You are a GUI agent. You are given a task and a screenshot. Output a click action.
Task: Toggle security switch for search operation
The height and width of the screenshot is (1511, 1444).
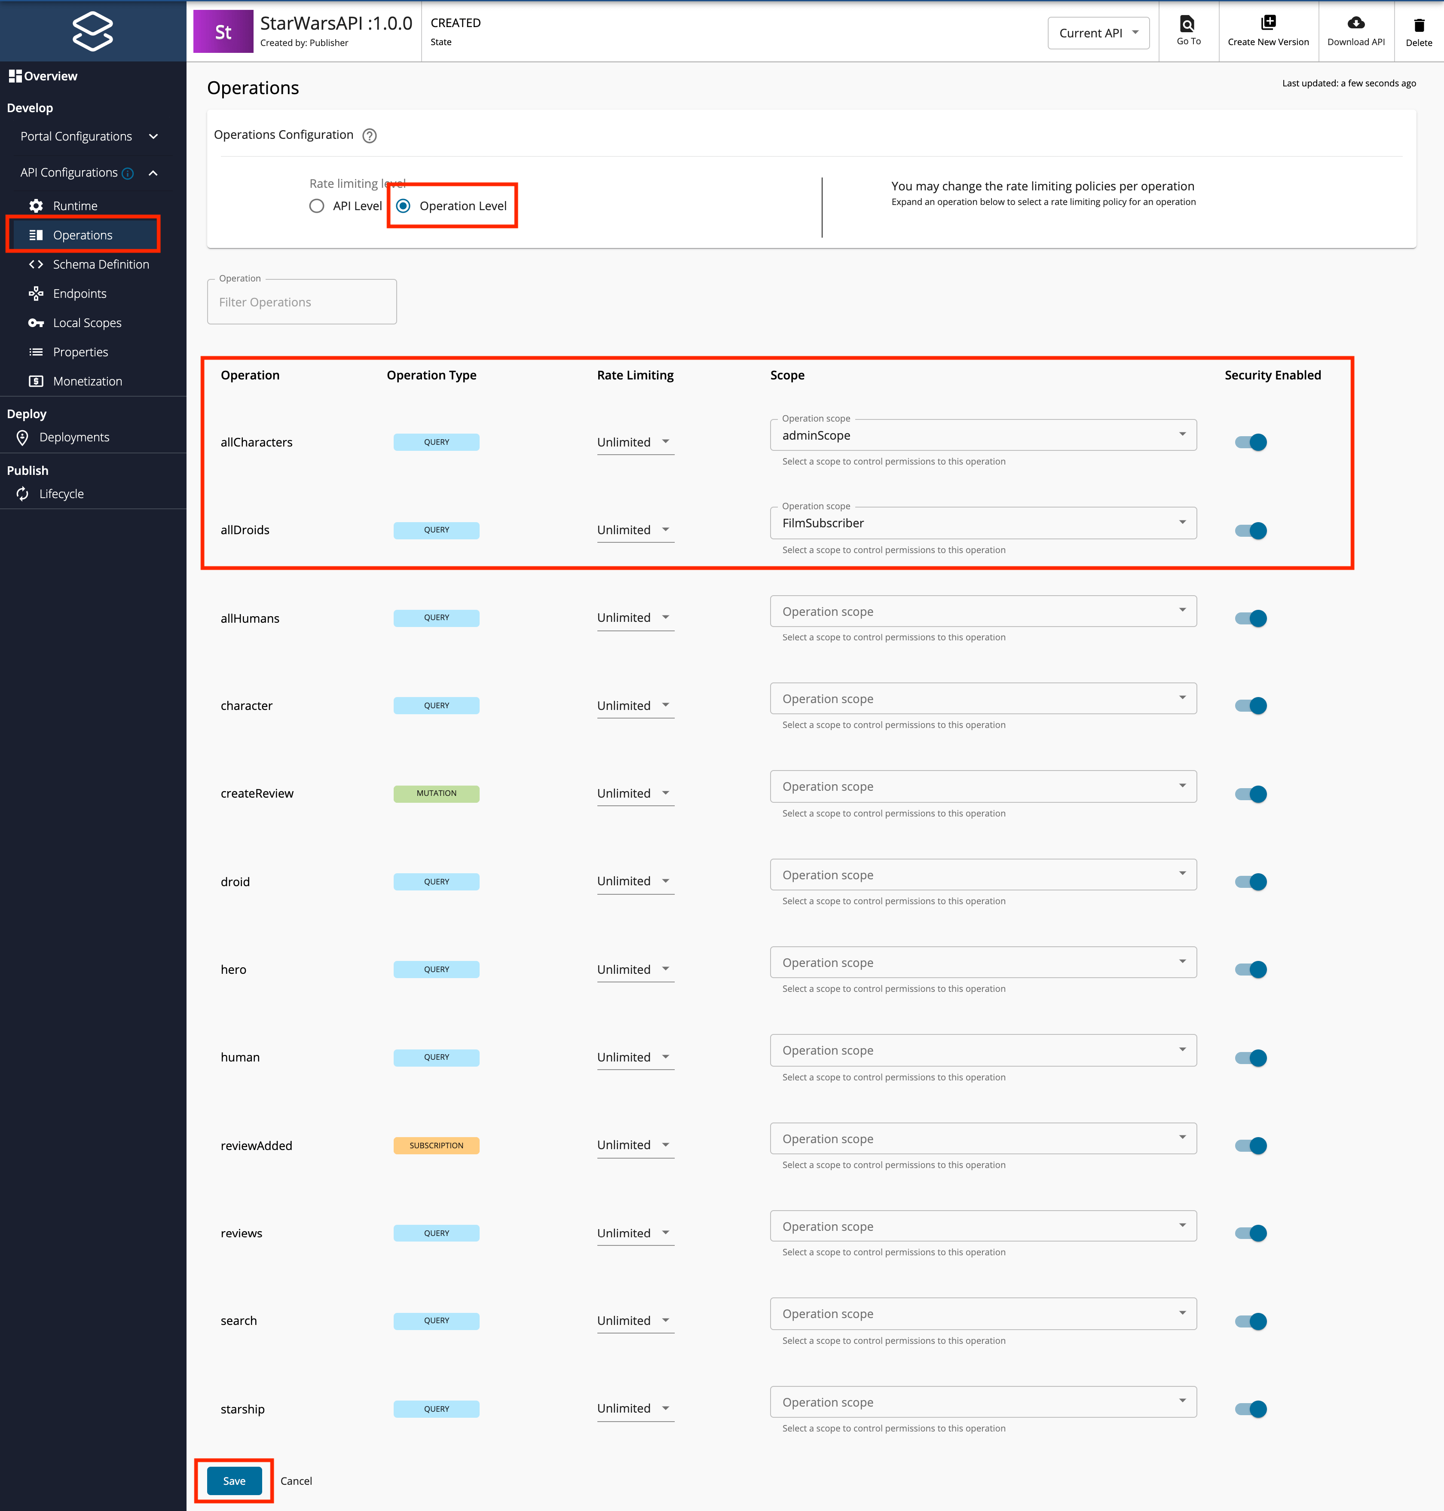pos(1251,1321)
